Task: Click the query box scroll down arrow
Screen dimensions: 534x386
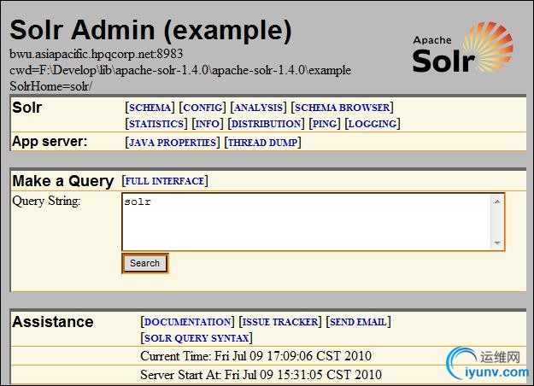Action: tap(497, 243)
